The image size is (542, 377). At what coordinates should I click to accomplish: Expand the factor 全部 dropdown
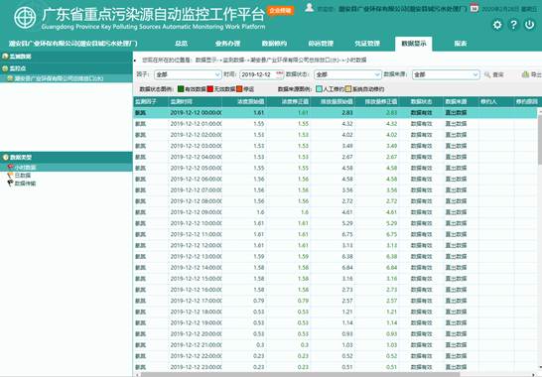[x=188, y=74]
